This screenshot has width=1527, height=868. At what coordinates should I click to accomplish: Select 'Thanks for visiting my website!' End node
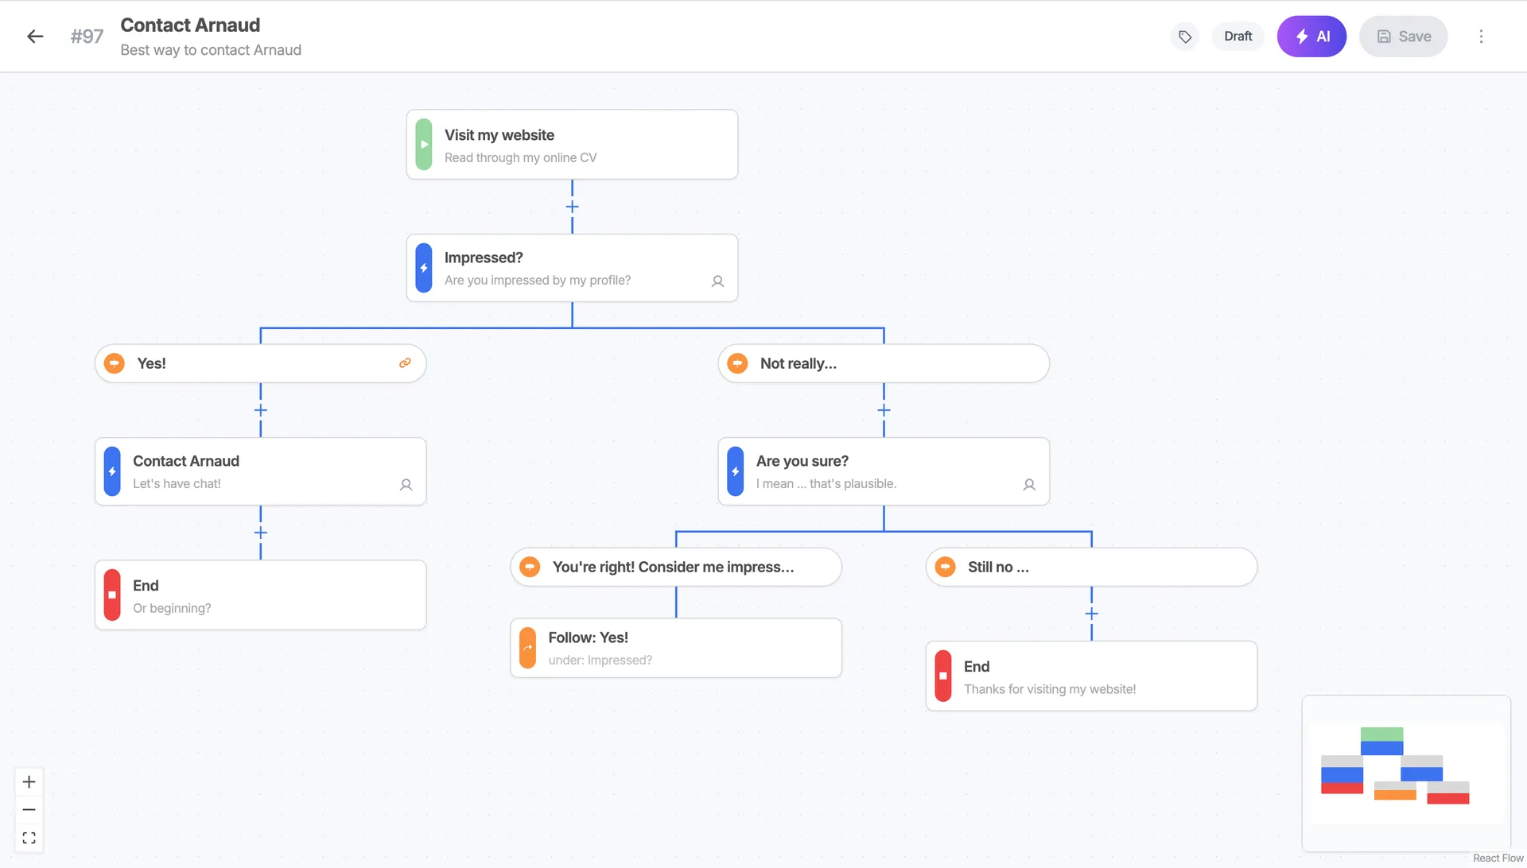pyautogui.click(x=1091, y=676)
